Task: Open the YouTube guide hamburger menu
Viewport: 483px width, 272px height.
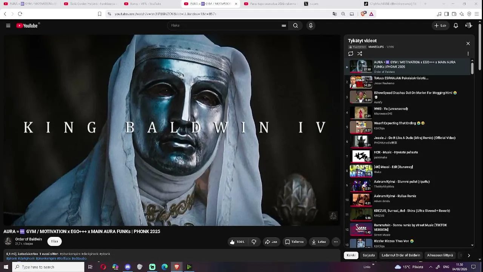Action: 8,26
